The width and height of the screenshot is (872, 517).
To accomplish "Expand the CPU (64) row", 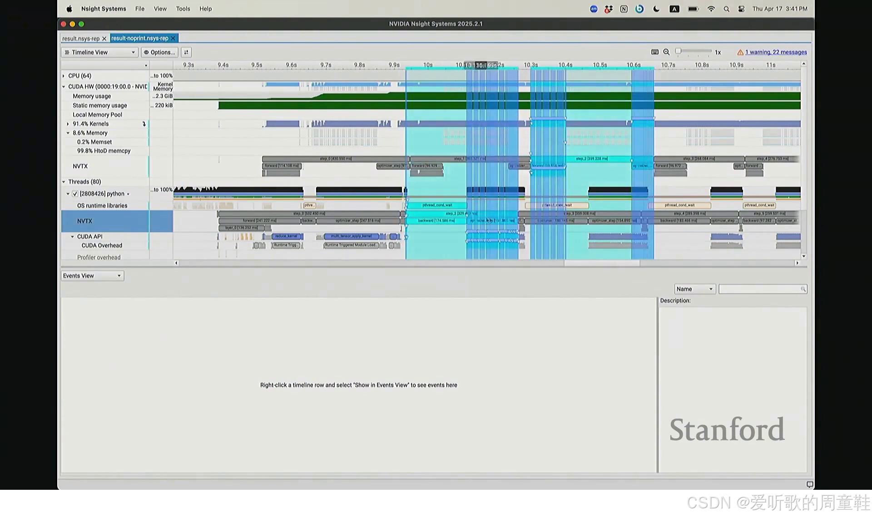I will 64,76.
